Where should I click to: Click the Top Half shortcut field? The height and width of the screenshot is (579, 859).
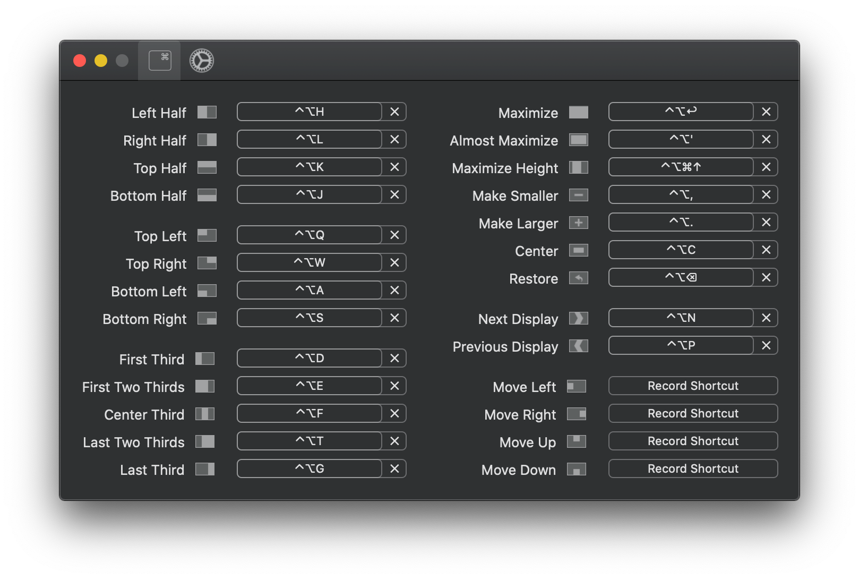pos(309,167)
